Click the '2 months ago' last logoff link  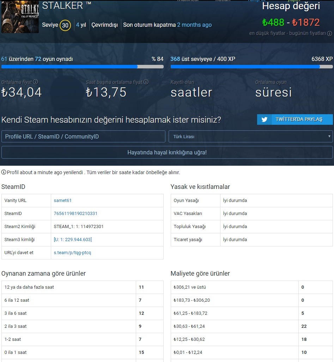click(x=194, y=25)
